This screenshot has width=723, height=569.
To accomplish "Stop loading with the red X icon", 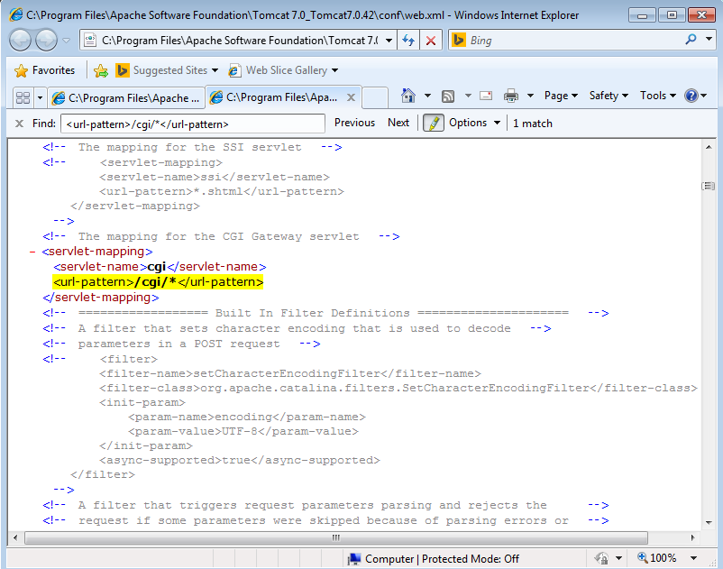I will pos(431,41).
